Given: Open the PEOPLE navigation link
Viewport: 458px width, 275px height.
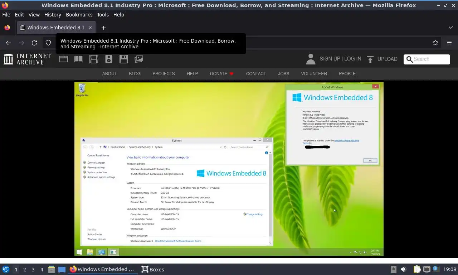Looking at the screenshot, I should (347, 73).
